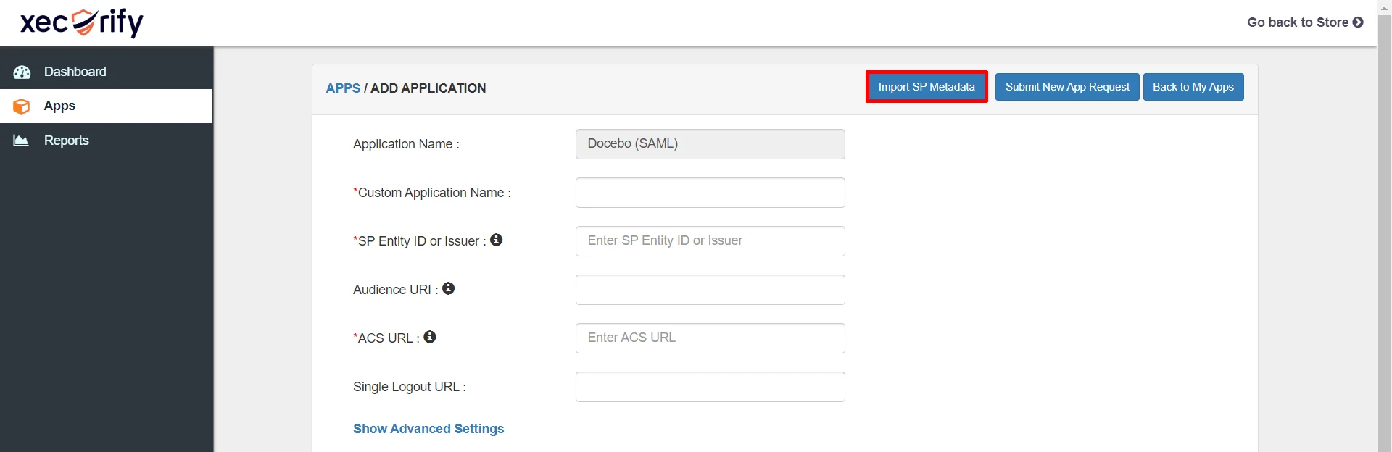Click the Reports chart icon
1392x452 pixels.
point(21,141)
